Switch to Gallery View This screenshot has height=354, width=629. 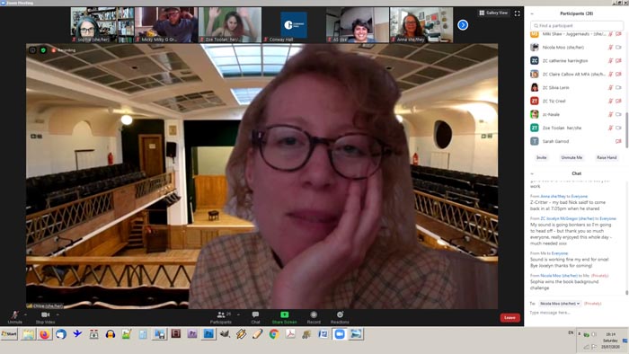pyautogui.click(x=493, y=13)
